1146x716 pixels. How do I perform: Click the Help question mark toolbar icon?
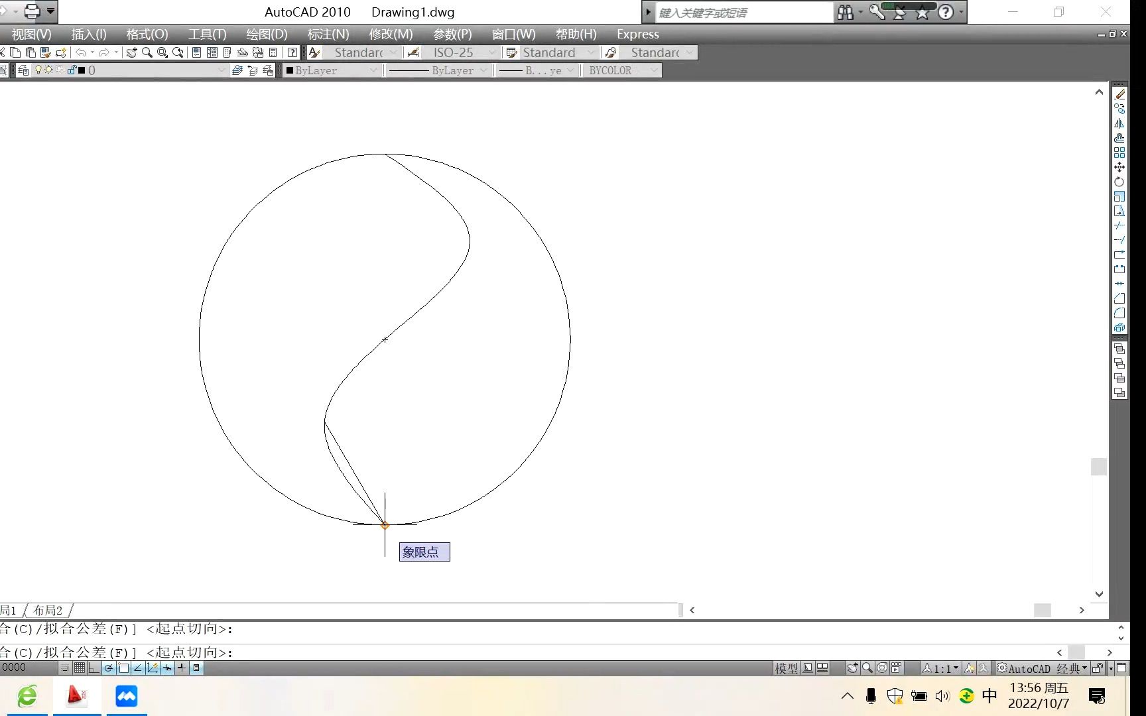292,52
